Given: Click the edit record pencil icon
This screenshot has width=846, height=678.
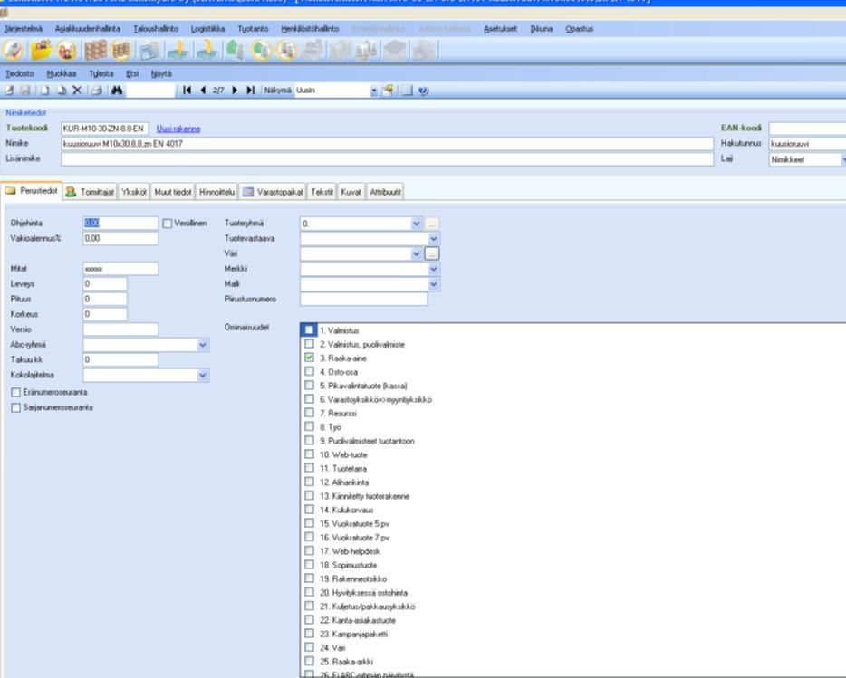Looking at the screenshot, I should point(10,91).
